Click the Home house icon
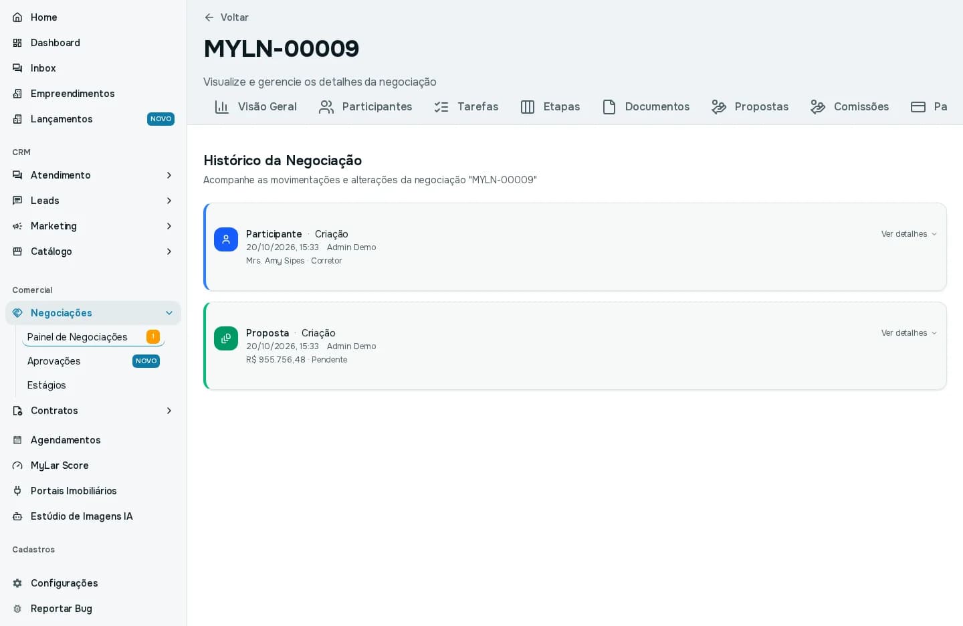The width and height of the screenshot is (963, 626). pyautogui.click(x=17, y=17)
